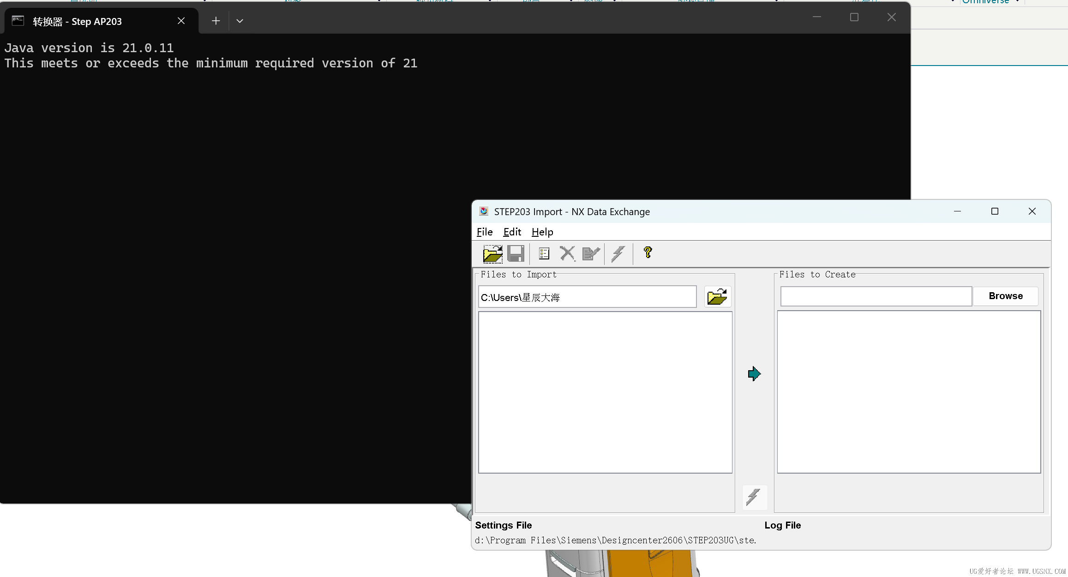Close the terminal window
Image resolution: width=1068 pixels, height=577 pixels.
click(892, 17)
